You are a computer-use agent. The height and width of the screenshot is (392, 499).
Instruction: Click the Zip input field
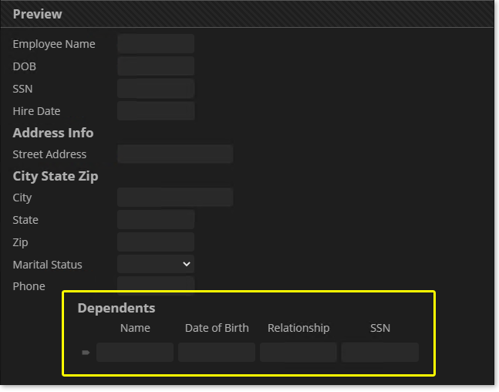pyautogui.click(x=156, y=242)
